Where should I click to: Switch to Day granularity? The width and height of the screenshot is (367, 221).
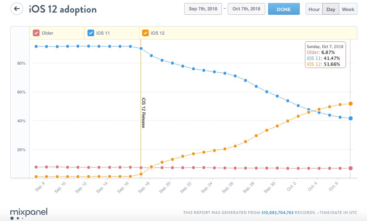pos(331,9)
